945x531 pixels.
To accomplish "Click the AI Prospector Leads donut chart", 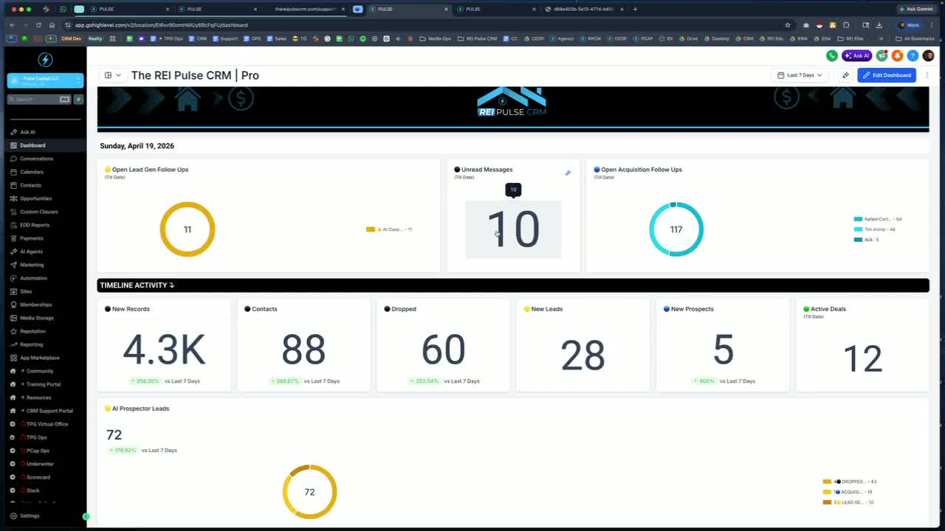I will [x=309, y=492].
